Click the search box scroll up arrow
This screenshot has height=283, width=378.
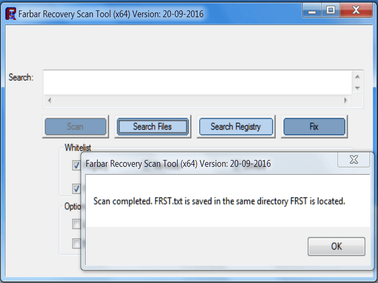[358, 77]
